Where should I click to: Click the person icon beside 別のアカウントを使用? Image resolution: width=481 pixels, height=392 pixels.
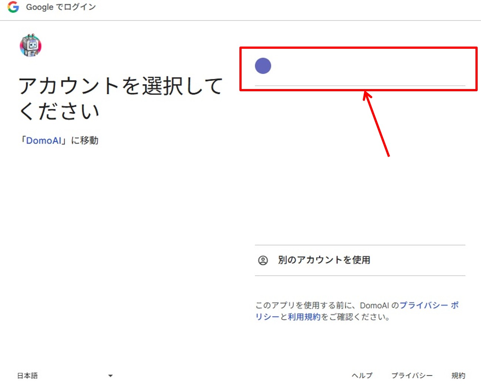pos(263,260)
